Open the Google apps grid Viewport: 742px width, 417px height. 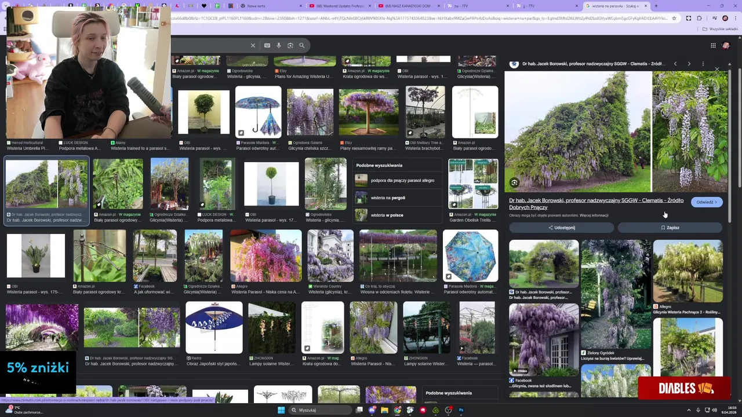[x=713, y=45]
